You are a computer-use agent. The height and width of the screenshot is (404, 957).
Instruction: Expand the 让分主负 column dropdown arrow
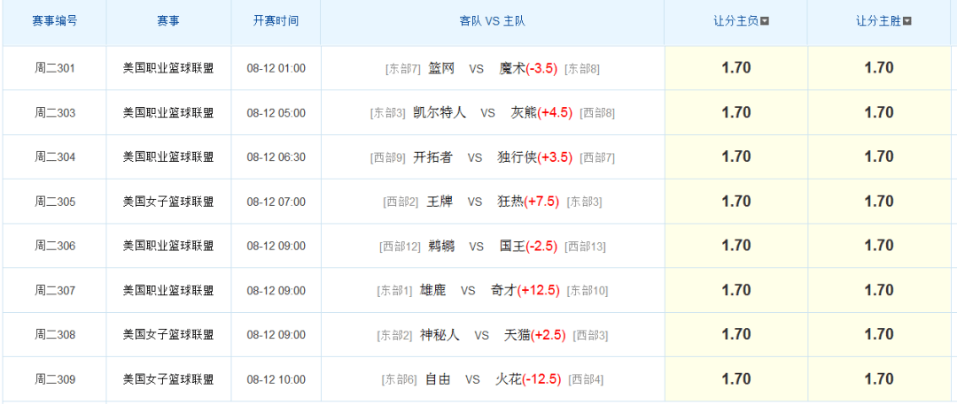point(765,22)
